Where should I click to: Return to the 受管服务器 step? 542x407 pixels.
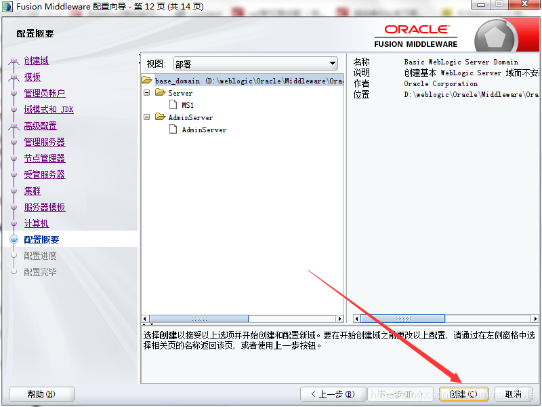pos(45,174)
